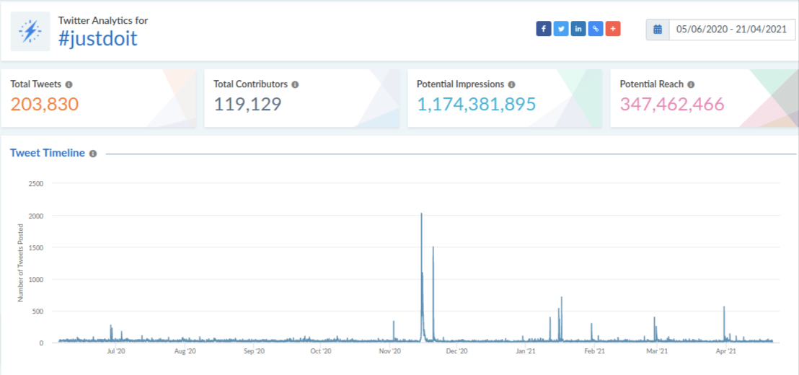Click the Mar '21 axis label
The width and height of the screenshot is (799, 375).
pos(658,351)
